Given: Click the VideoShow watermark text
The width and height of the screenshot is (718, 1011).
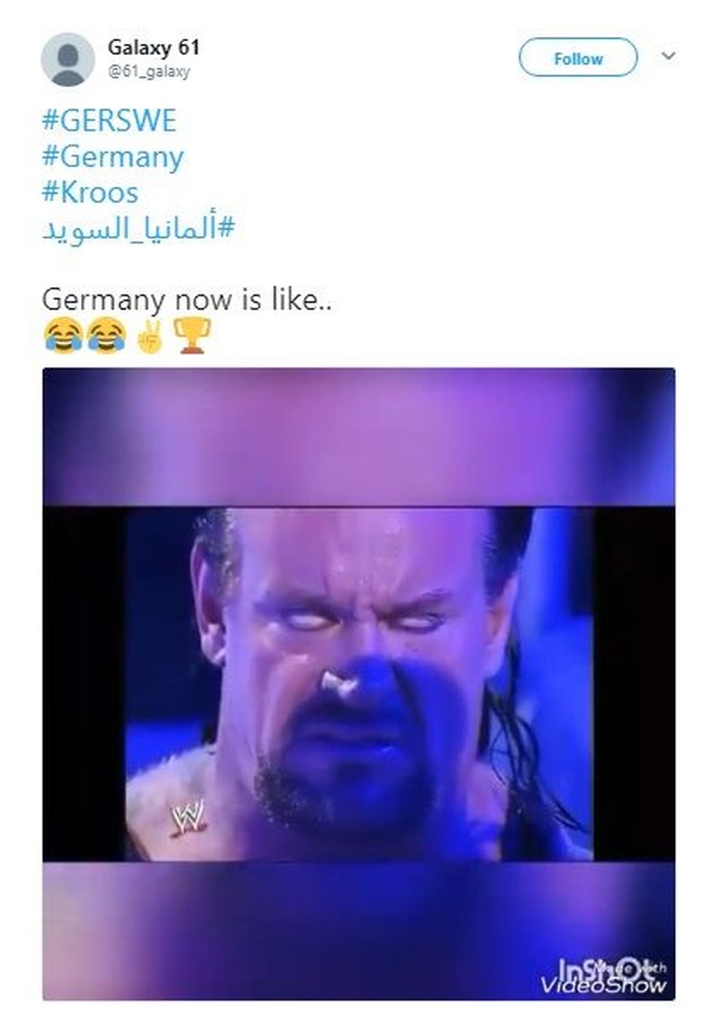Looking at the screenshot, I should (603, 985).
